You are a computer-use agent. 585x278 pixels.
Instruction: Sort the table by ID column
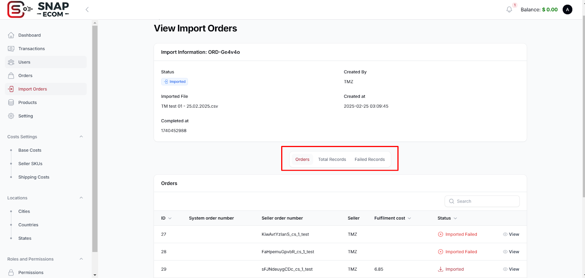point(166,218)
